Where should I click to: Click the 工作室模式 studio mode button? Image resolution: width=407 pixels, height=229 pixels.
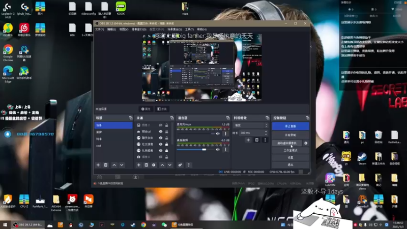point(290,150)
